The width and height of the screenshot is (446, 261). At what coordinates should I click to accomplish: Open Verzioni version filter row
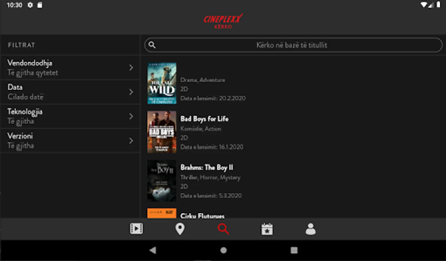coord(70,141)
